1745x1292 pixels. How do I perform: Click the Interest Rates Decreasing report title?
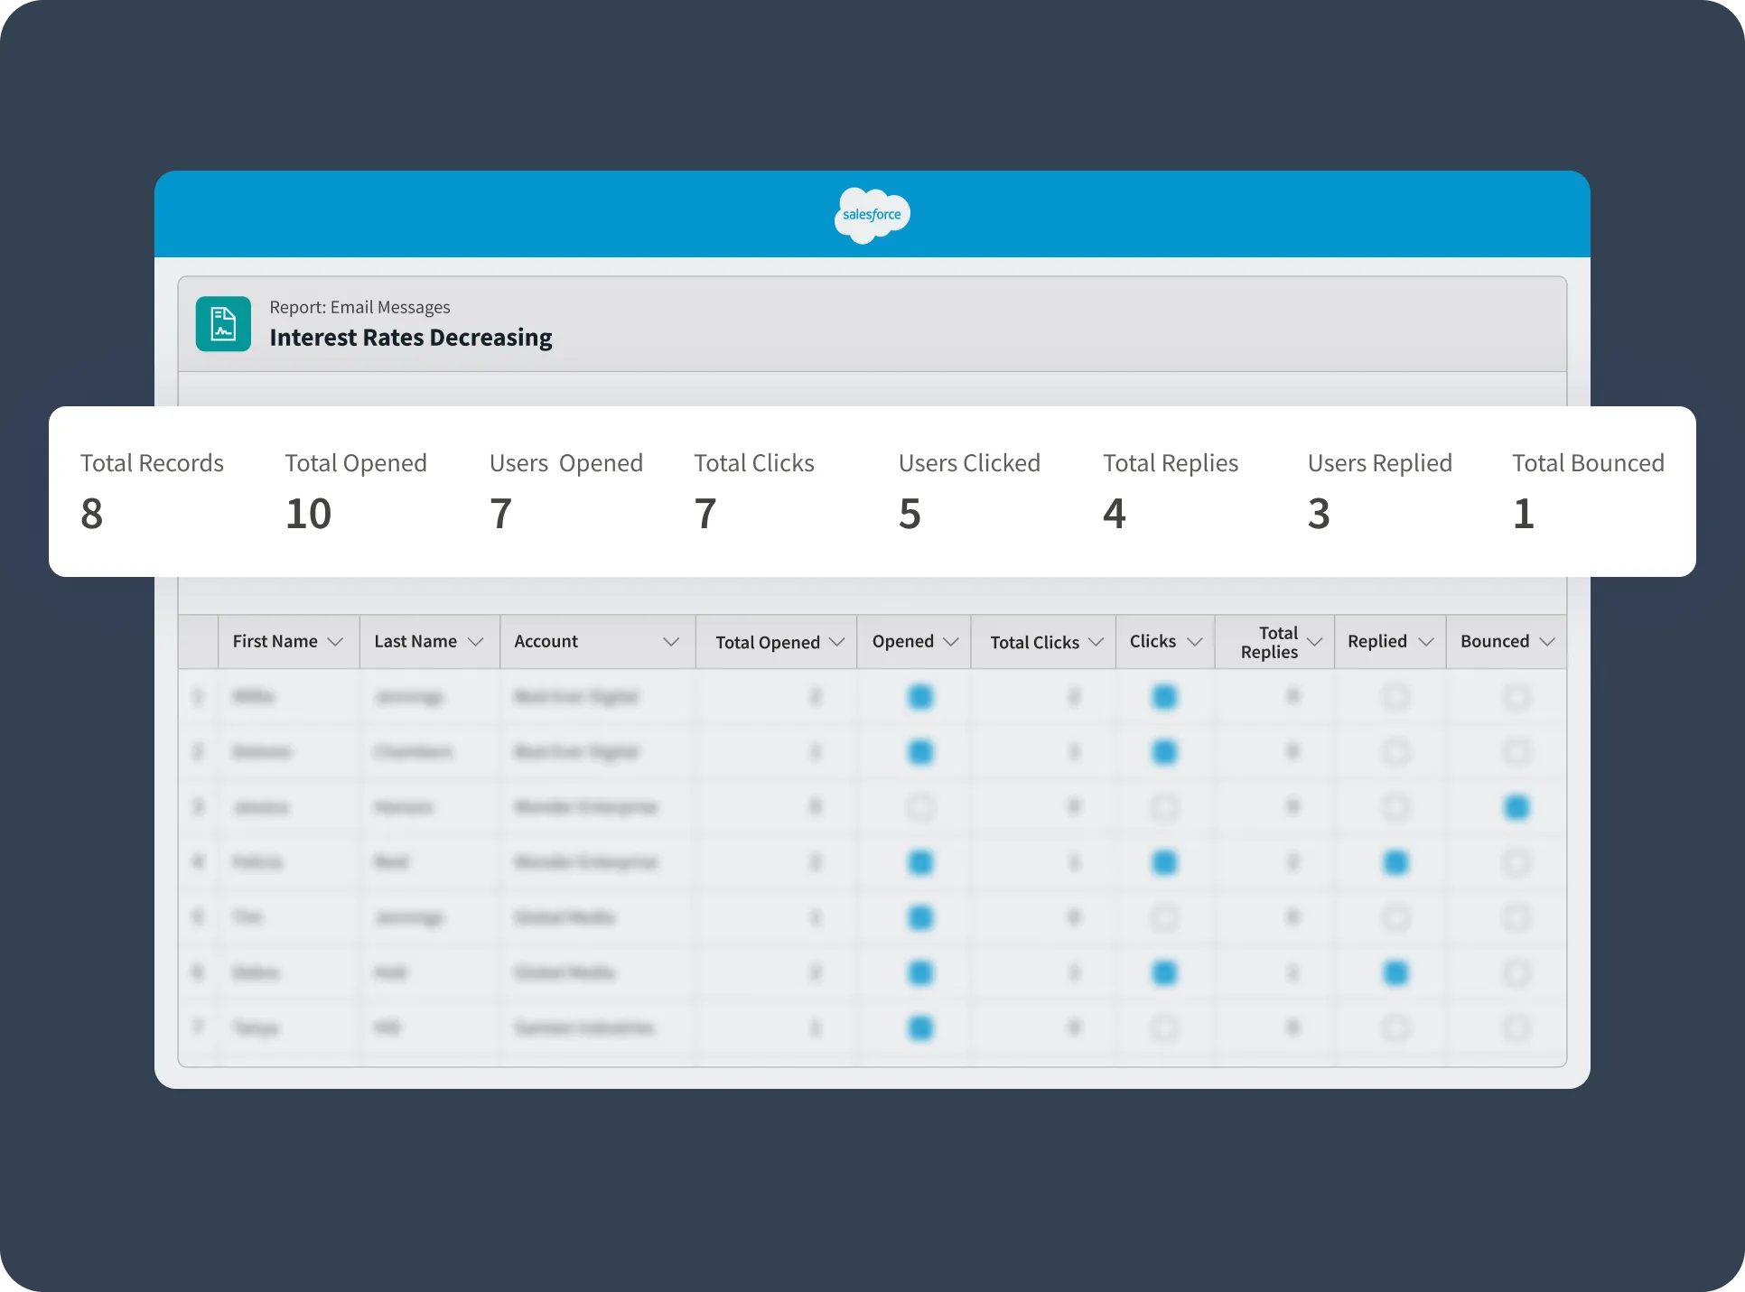[412, 337]
